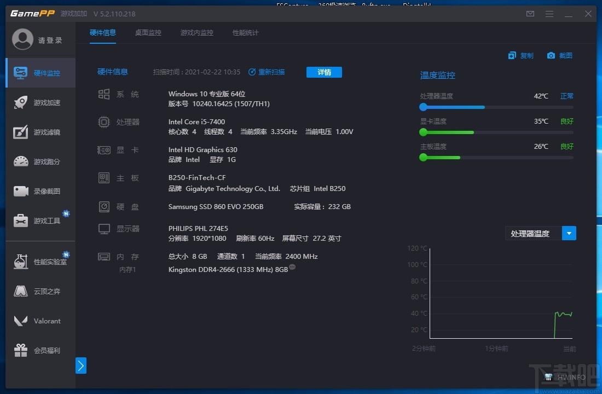Click the 温度监控 heading
602x394 pixels.
click(x=437, y=76)
